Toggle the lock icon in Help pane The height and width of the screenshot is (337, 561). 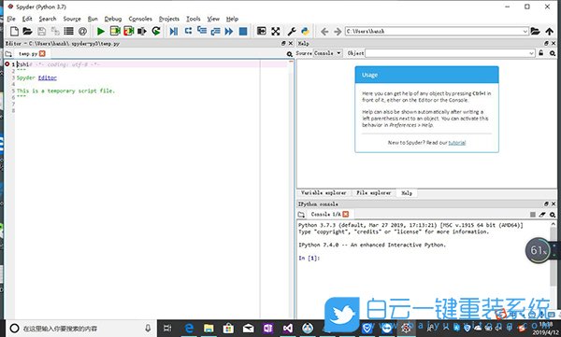[x=541, y=53]
